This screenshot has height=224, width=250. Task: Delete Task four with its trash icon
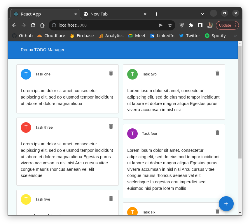217,132
